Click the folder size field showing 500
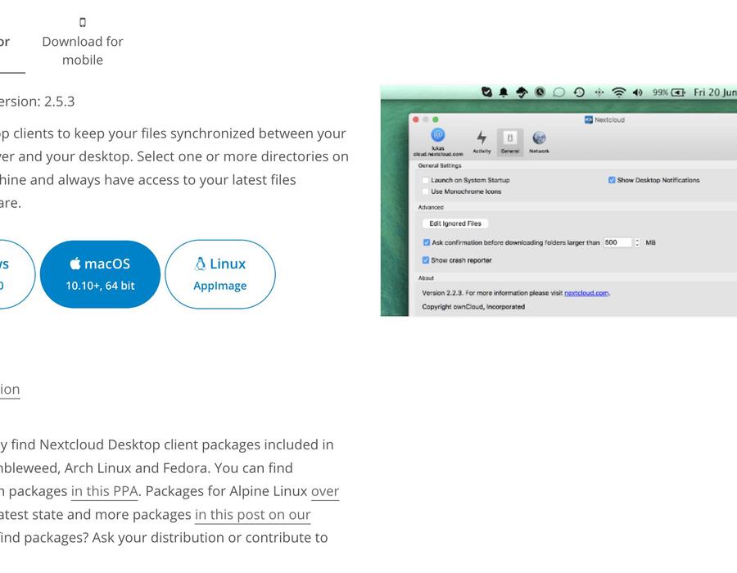Viewport: 737px width, 573px height. tap(617, 242)
